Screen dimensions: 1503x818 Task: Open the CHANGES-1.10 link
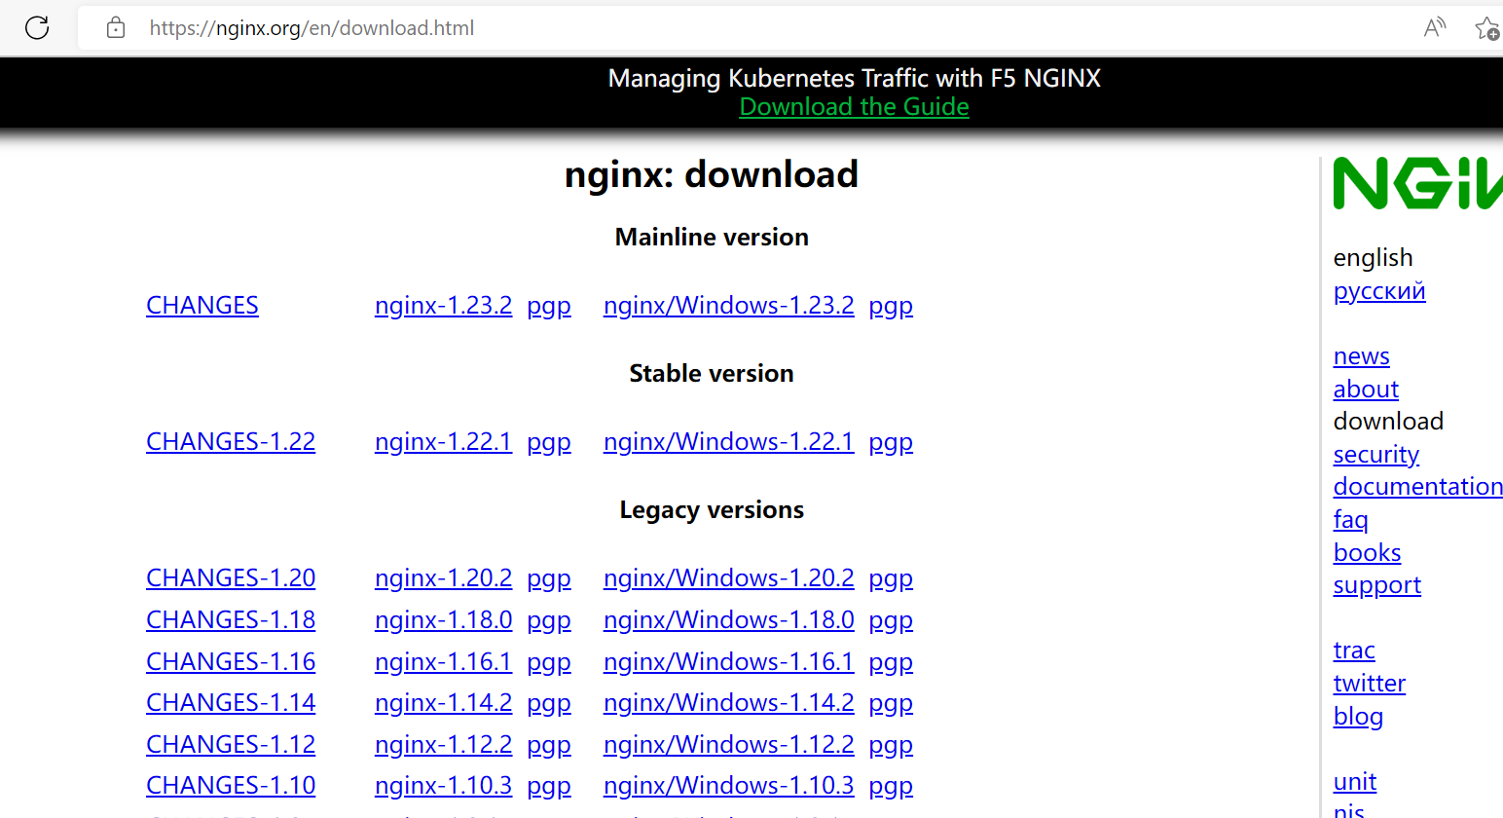coord(231,785)
